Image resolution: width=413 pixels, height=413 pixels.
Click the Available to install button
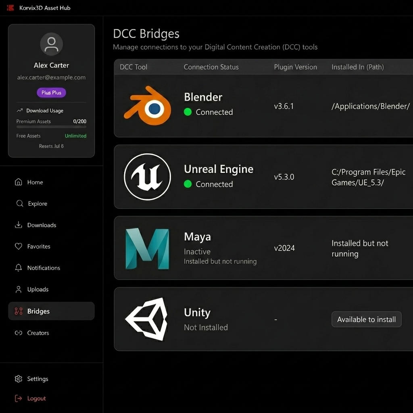(x=366, y=319)
